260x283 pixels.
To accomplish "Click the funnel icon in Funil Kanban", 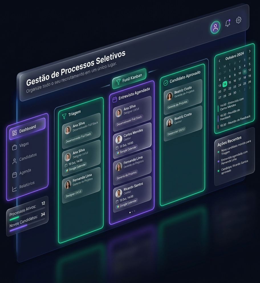I will (x=118, y=82).
